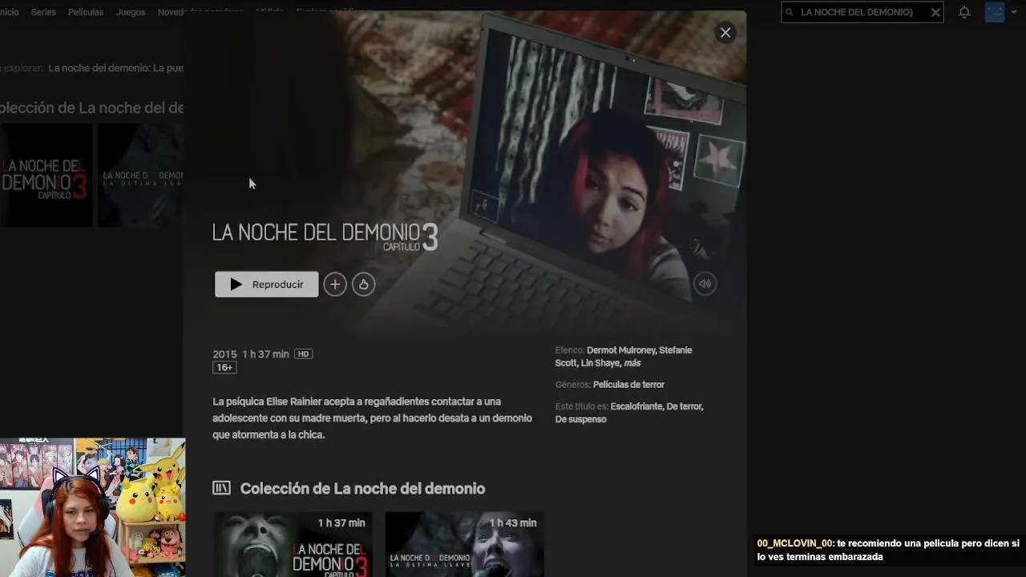Open the Escalofriante tag link
The image size is (1026, 577).
[636, 406]
